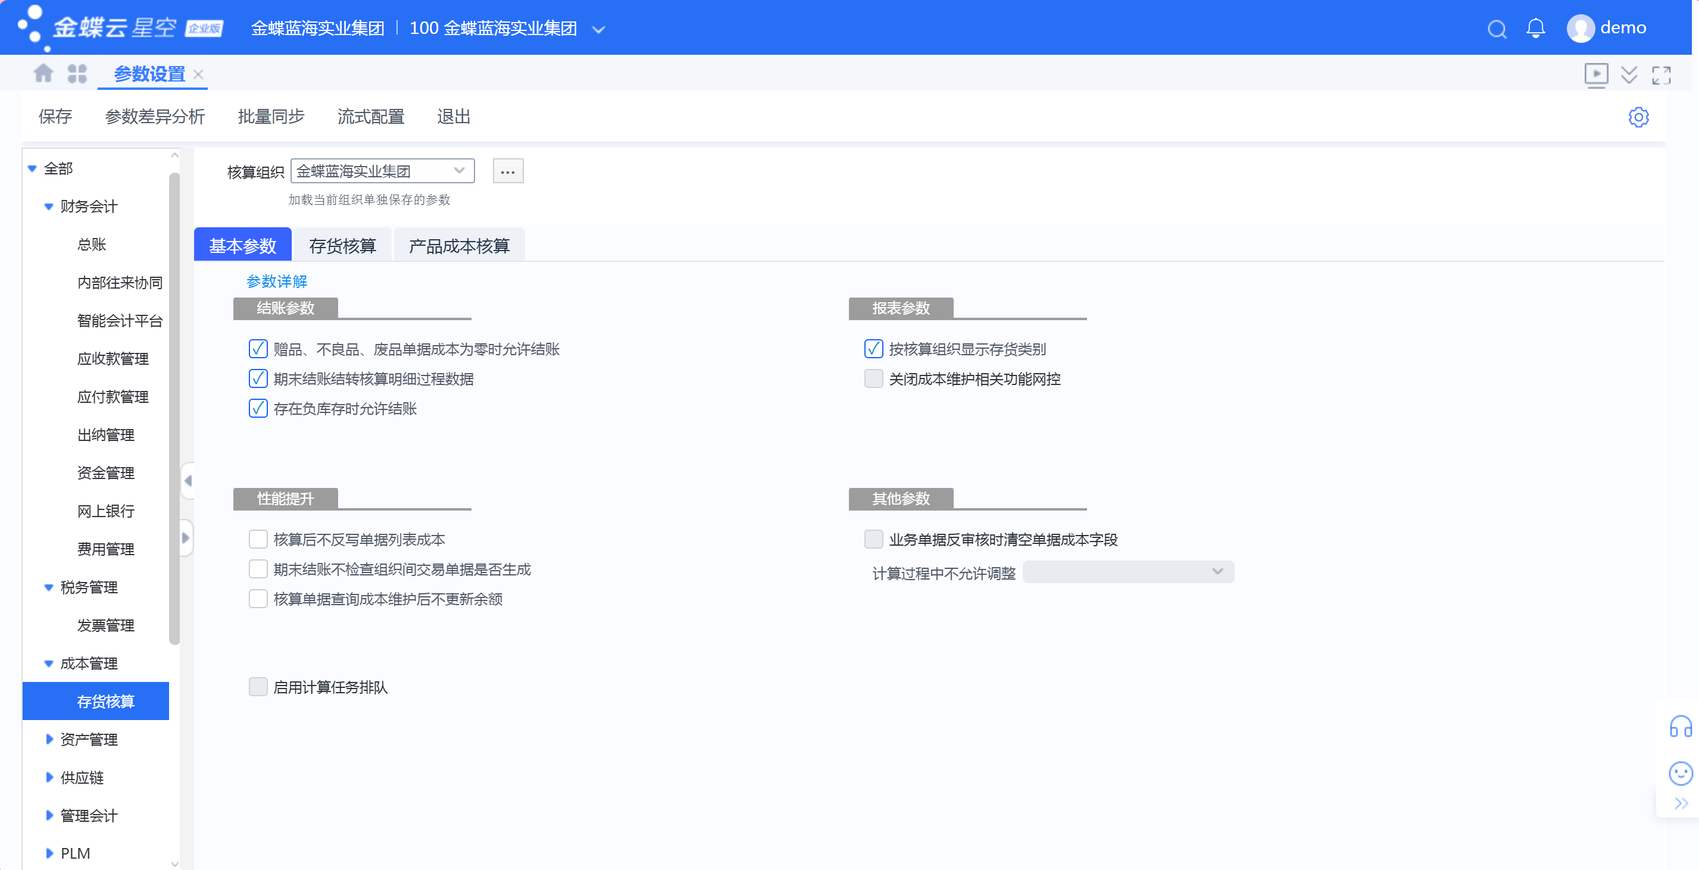Click 流式配置 in toolbar
Image resolution: width=1699 pixels, height=870 pixels.
371,117
